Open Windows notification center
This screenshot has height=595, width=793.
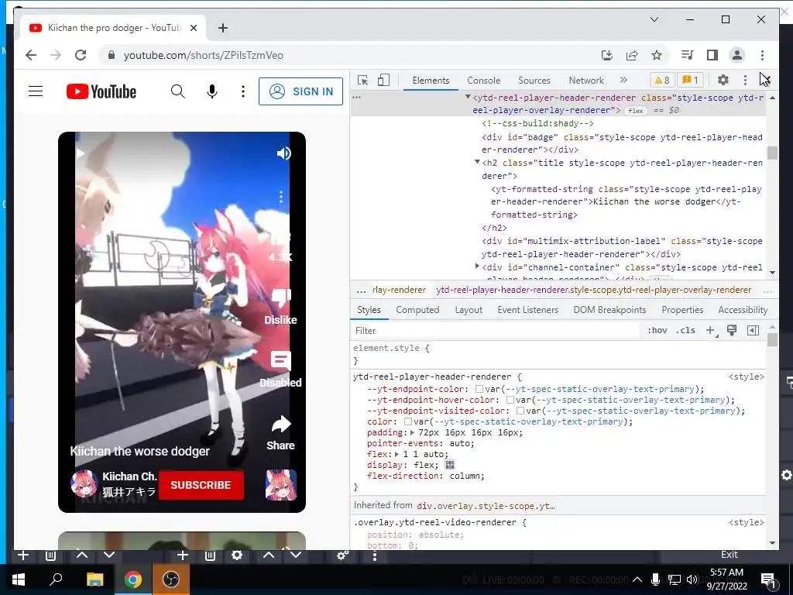[768, 580]
